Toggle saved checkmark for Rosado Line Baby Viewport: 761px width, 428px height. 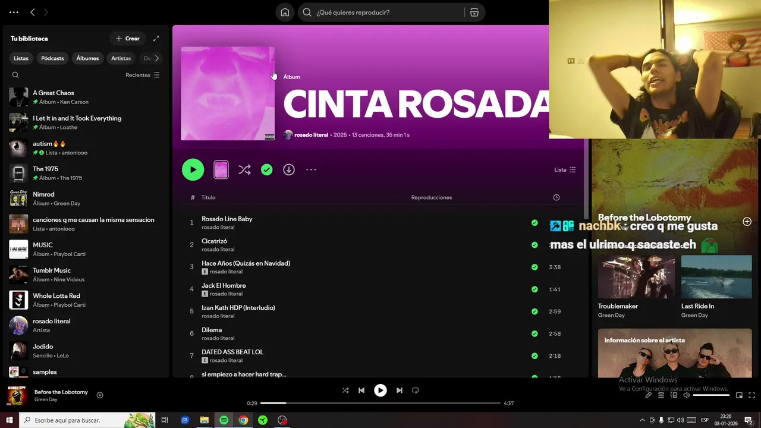pyautogui.click(x=534, y=223)
